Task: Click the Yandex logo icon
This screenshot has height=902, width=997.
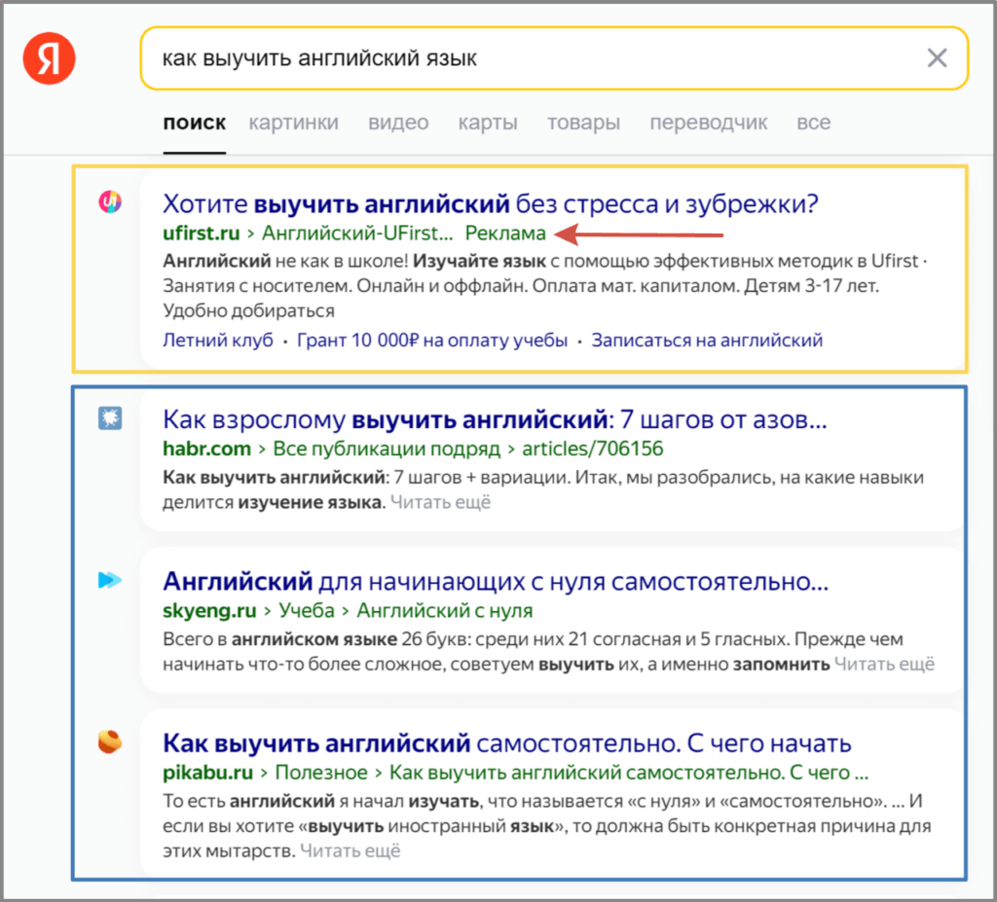Action: click(50, 58)
